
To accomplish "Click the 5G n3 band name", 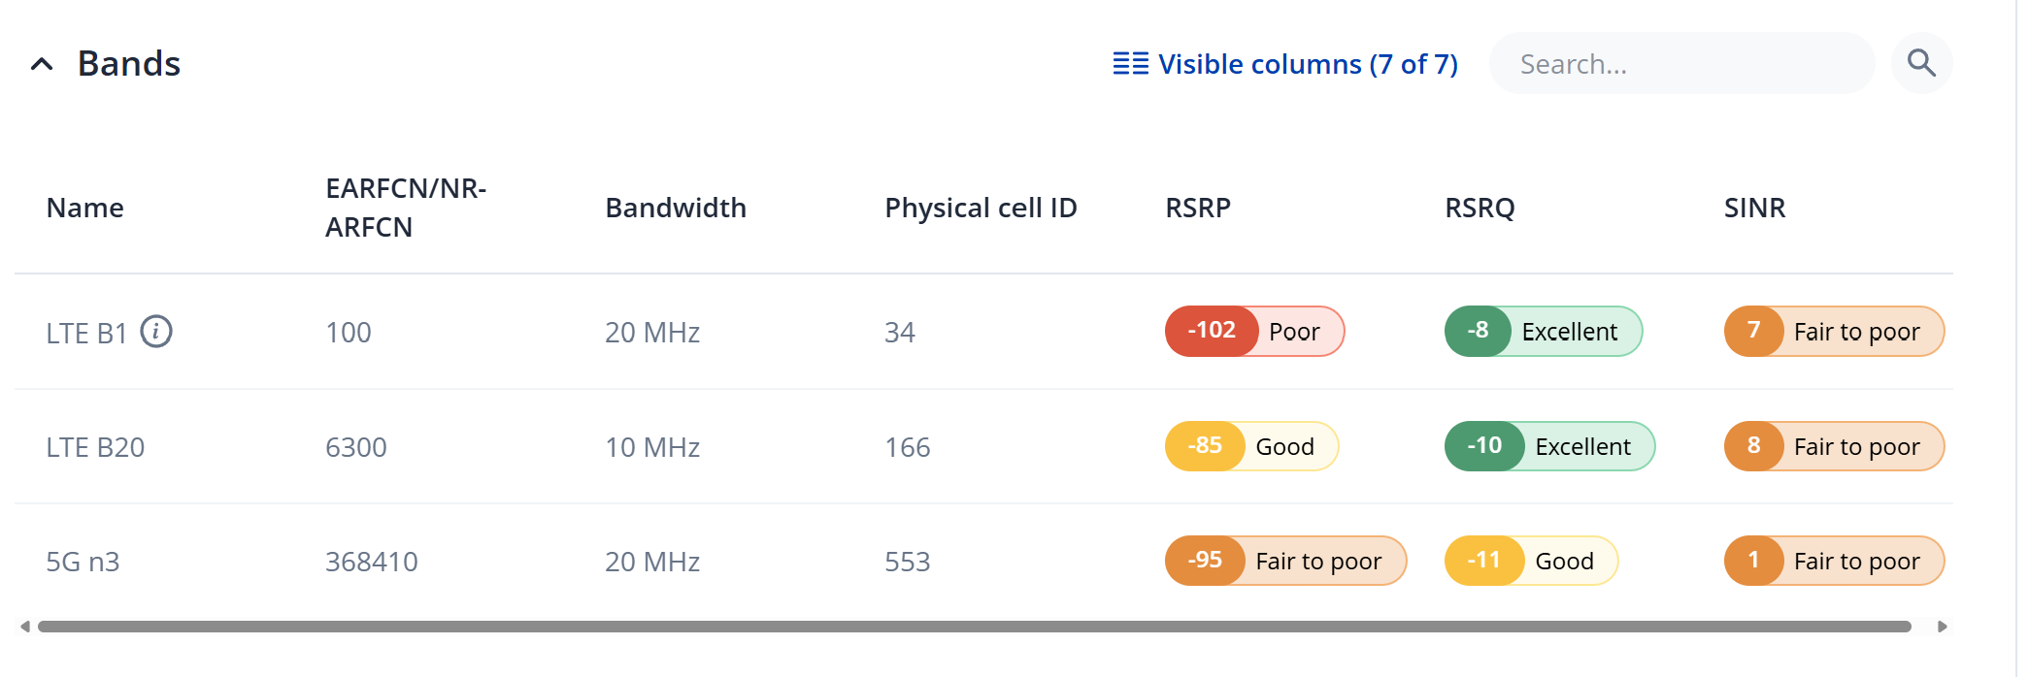I will pos(83,562).
